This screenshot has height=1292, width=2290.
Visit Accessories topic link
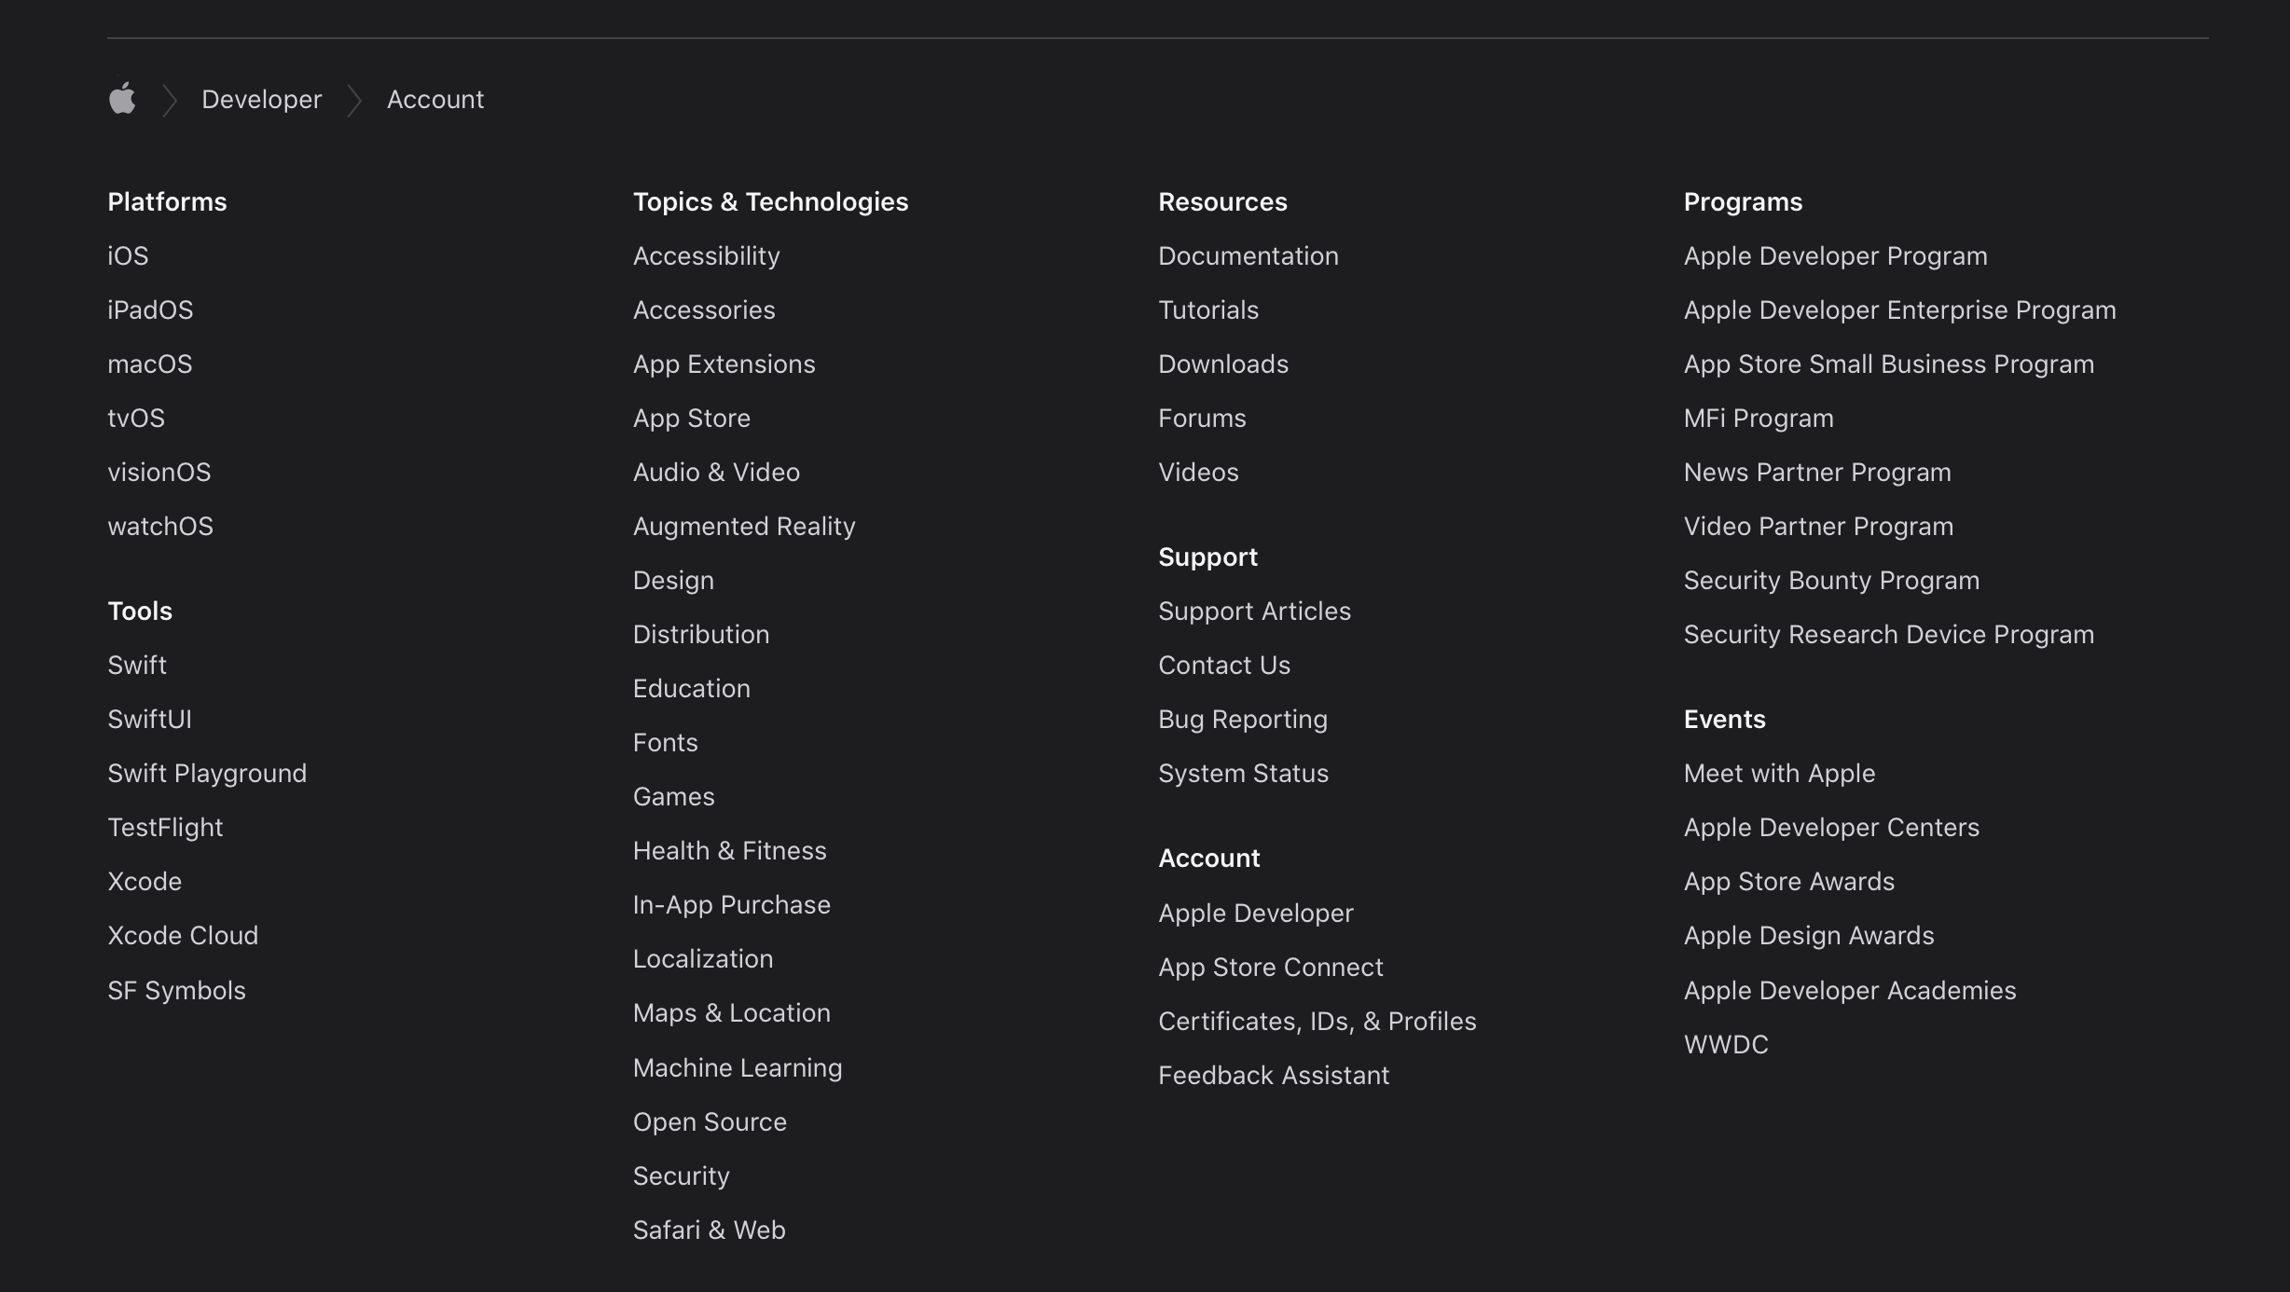coord(704,309)
